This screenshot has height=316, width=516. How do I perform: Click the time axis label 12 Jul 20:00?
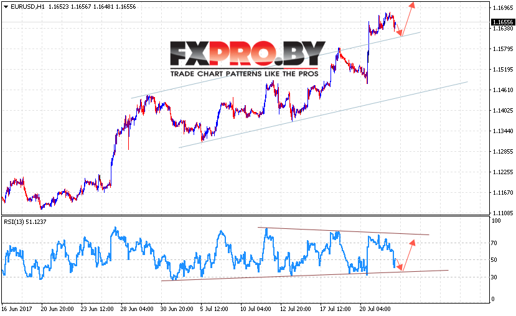[296, 309]
